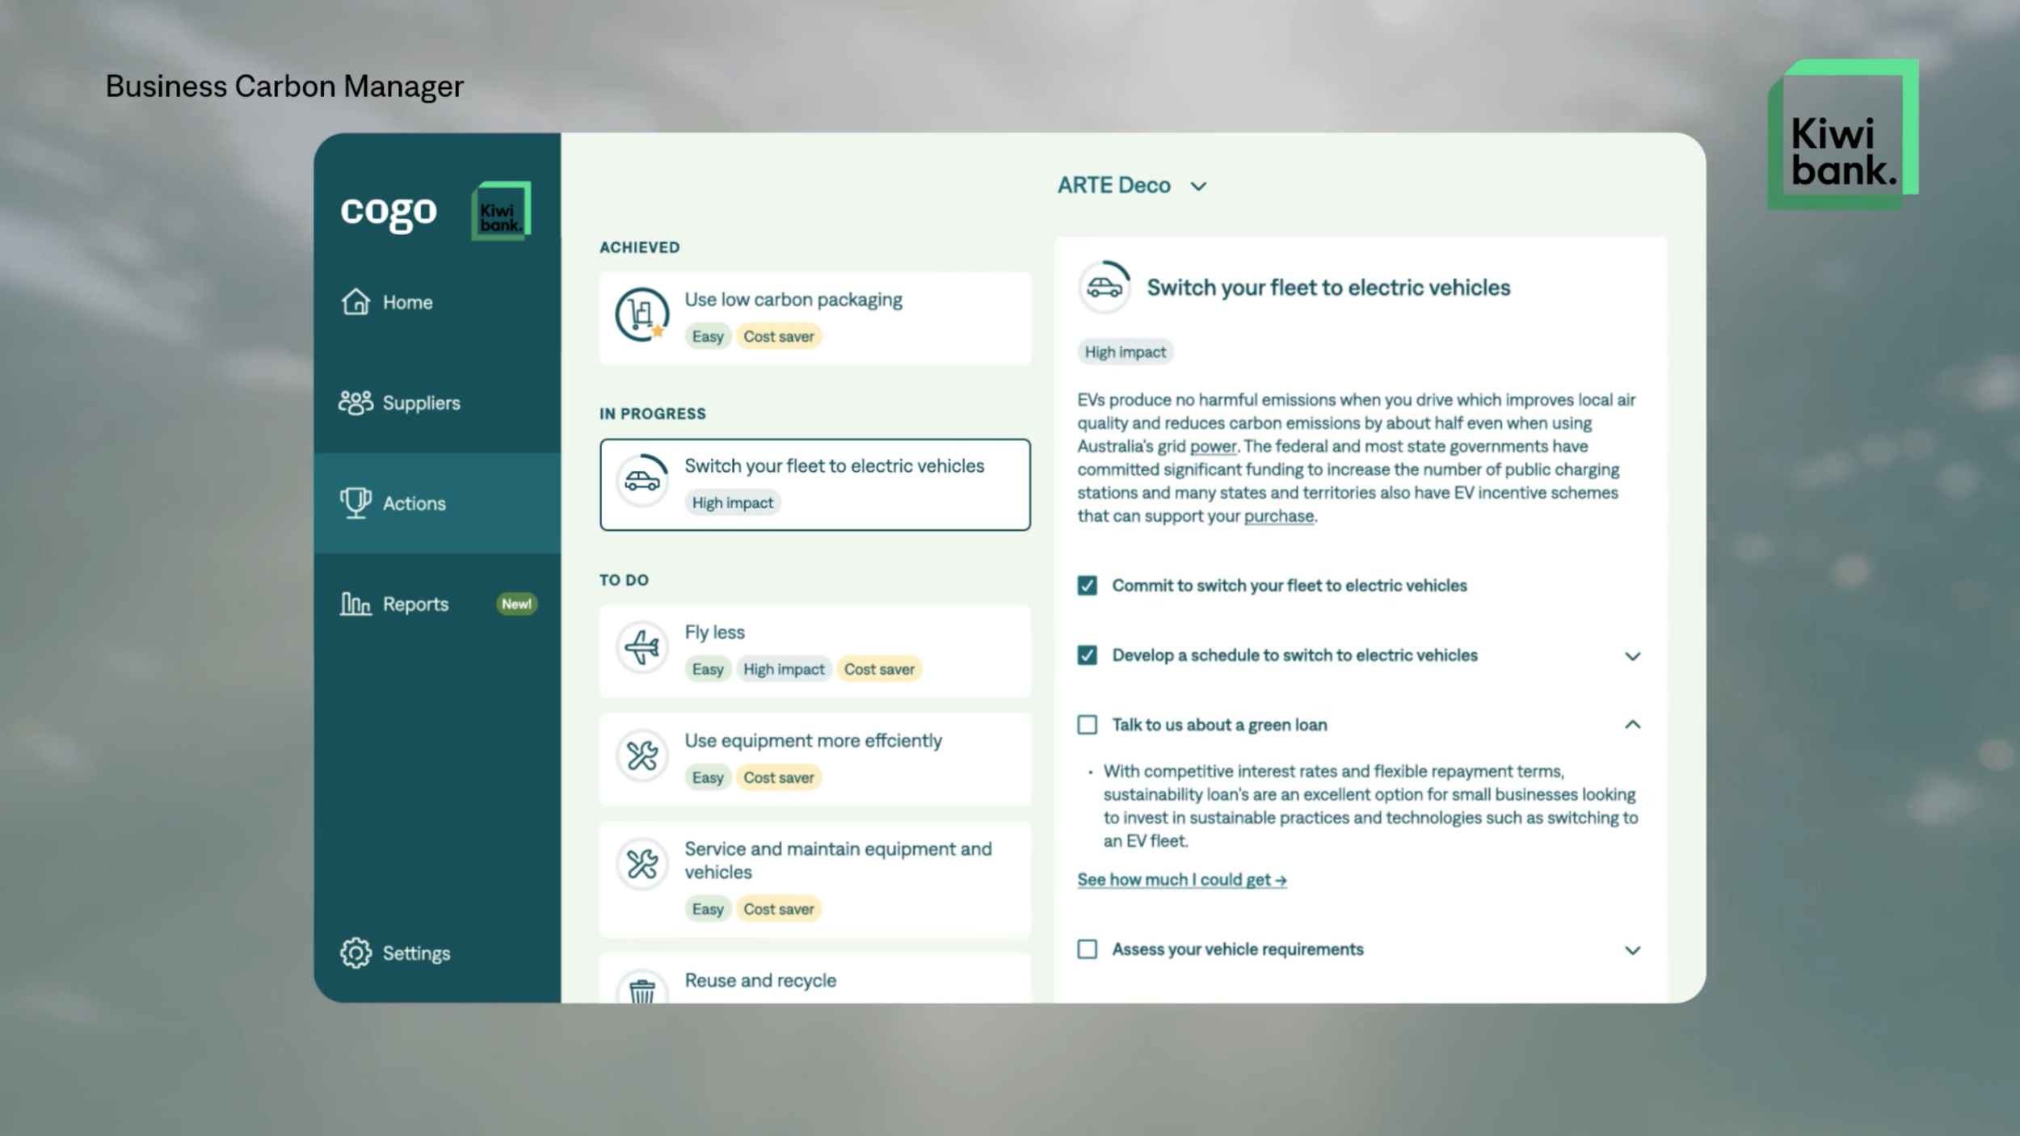2020x1136 pixels.
Task: Check the Talk to us about a green loan box
Action: [x=1088, y=725]
